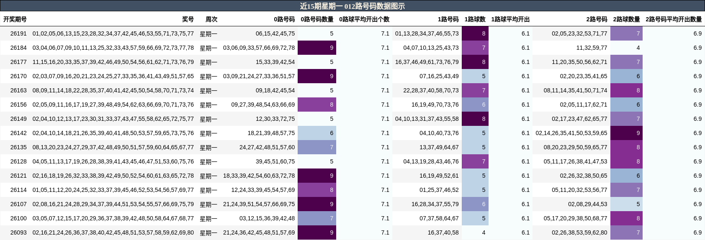
Task: Click 0路号码 03,12,15,36,39,42,48
Action: point(267,218)
